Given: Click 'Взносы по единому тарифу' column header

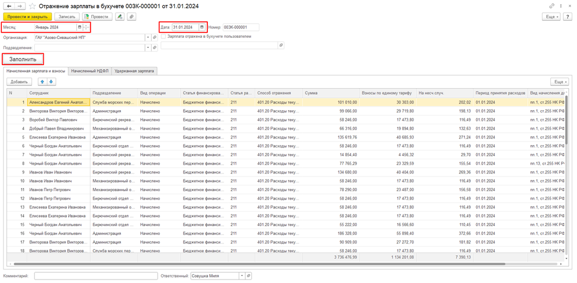Looking at the screenshot, I should tap(389, 93).
